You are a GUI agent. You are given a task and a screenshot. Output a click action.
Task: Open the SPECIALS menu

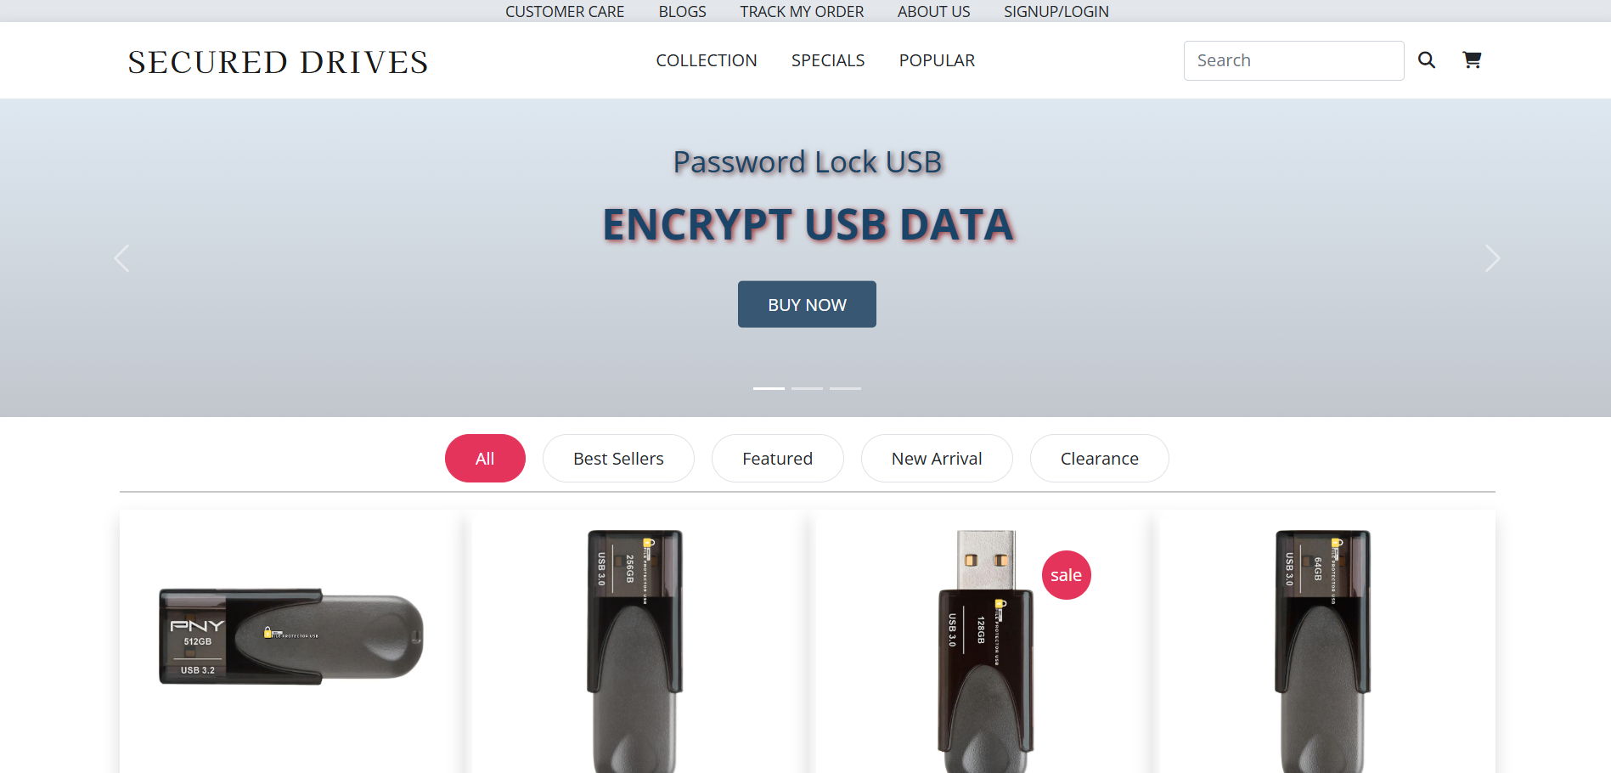pos(828,60)
